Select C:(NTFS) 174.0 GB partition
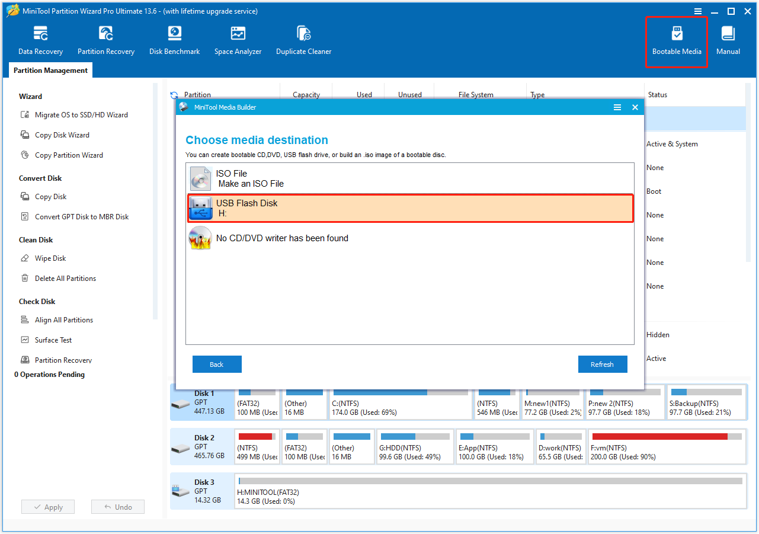The image size is (759, 534). tap(401, 402)
